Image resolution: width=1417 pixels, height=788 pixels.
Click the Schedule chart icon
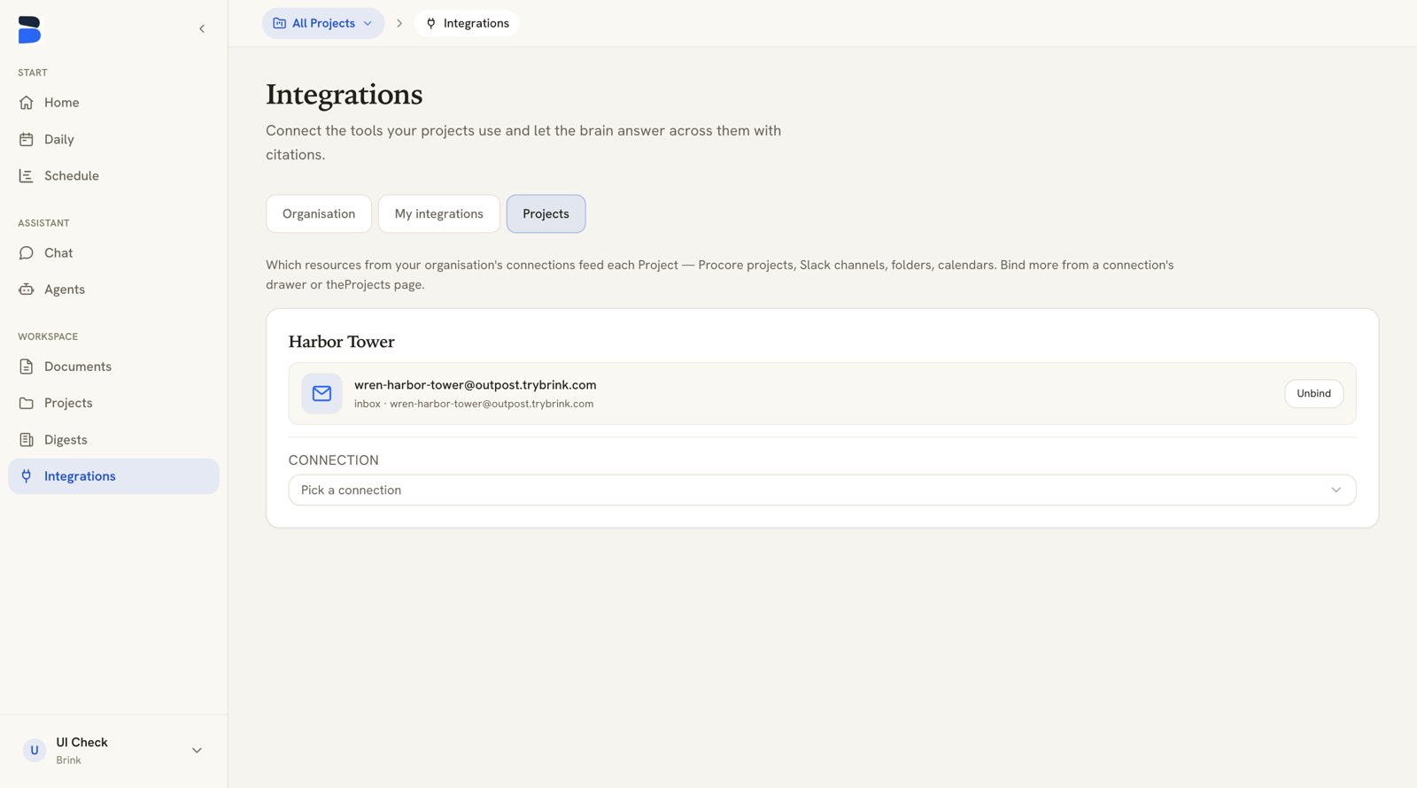pos(27,176)
